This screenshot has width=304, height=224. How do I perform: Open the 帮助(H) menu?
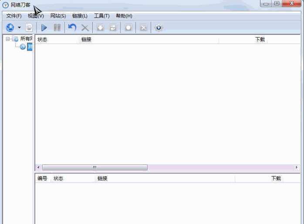tap(124, 16)
